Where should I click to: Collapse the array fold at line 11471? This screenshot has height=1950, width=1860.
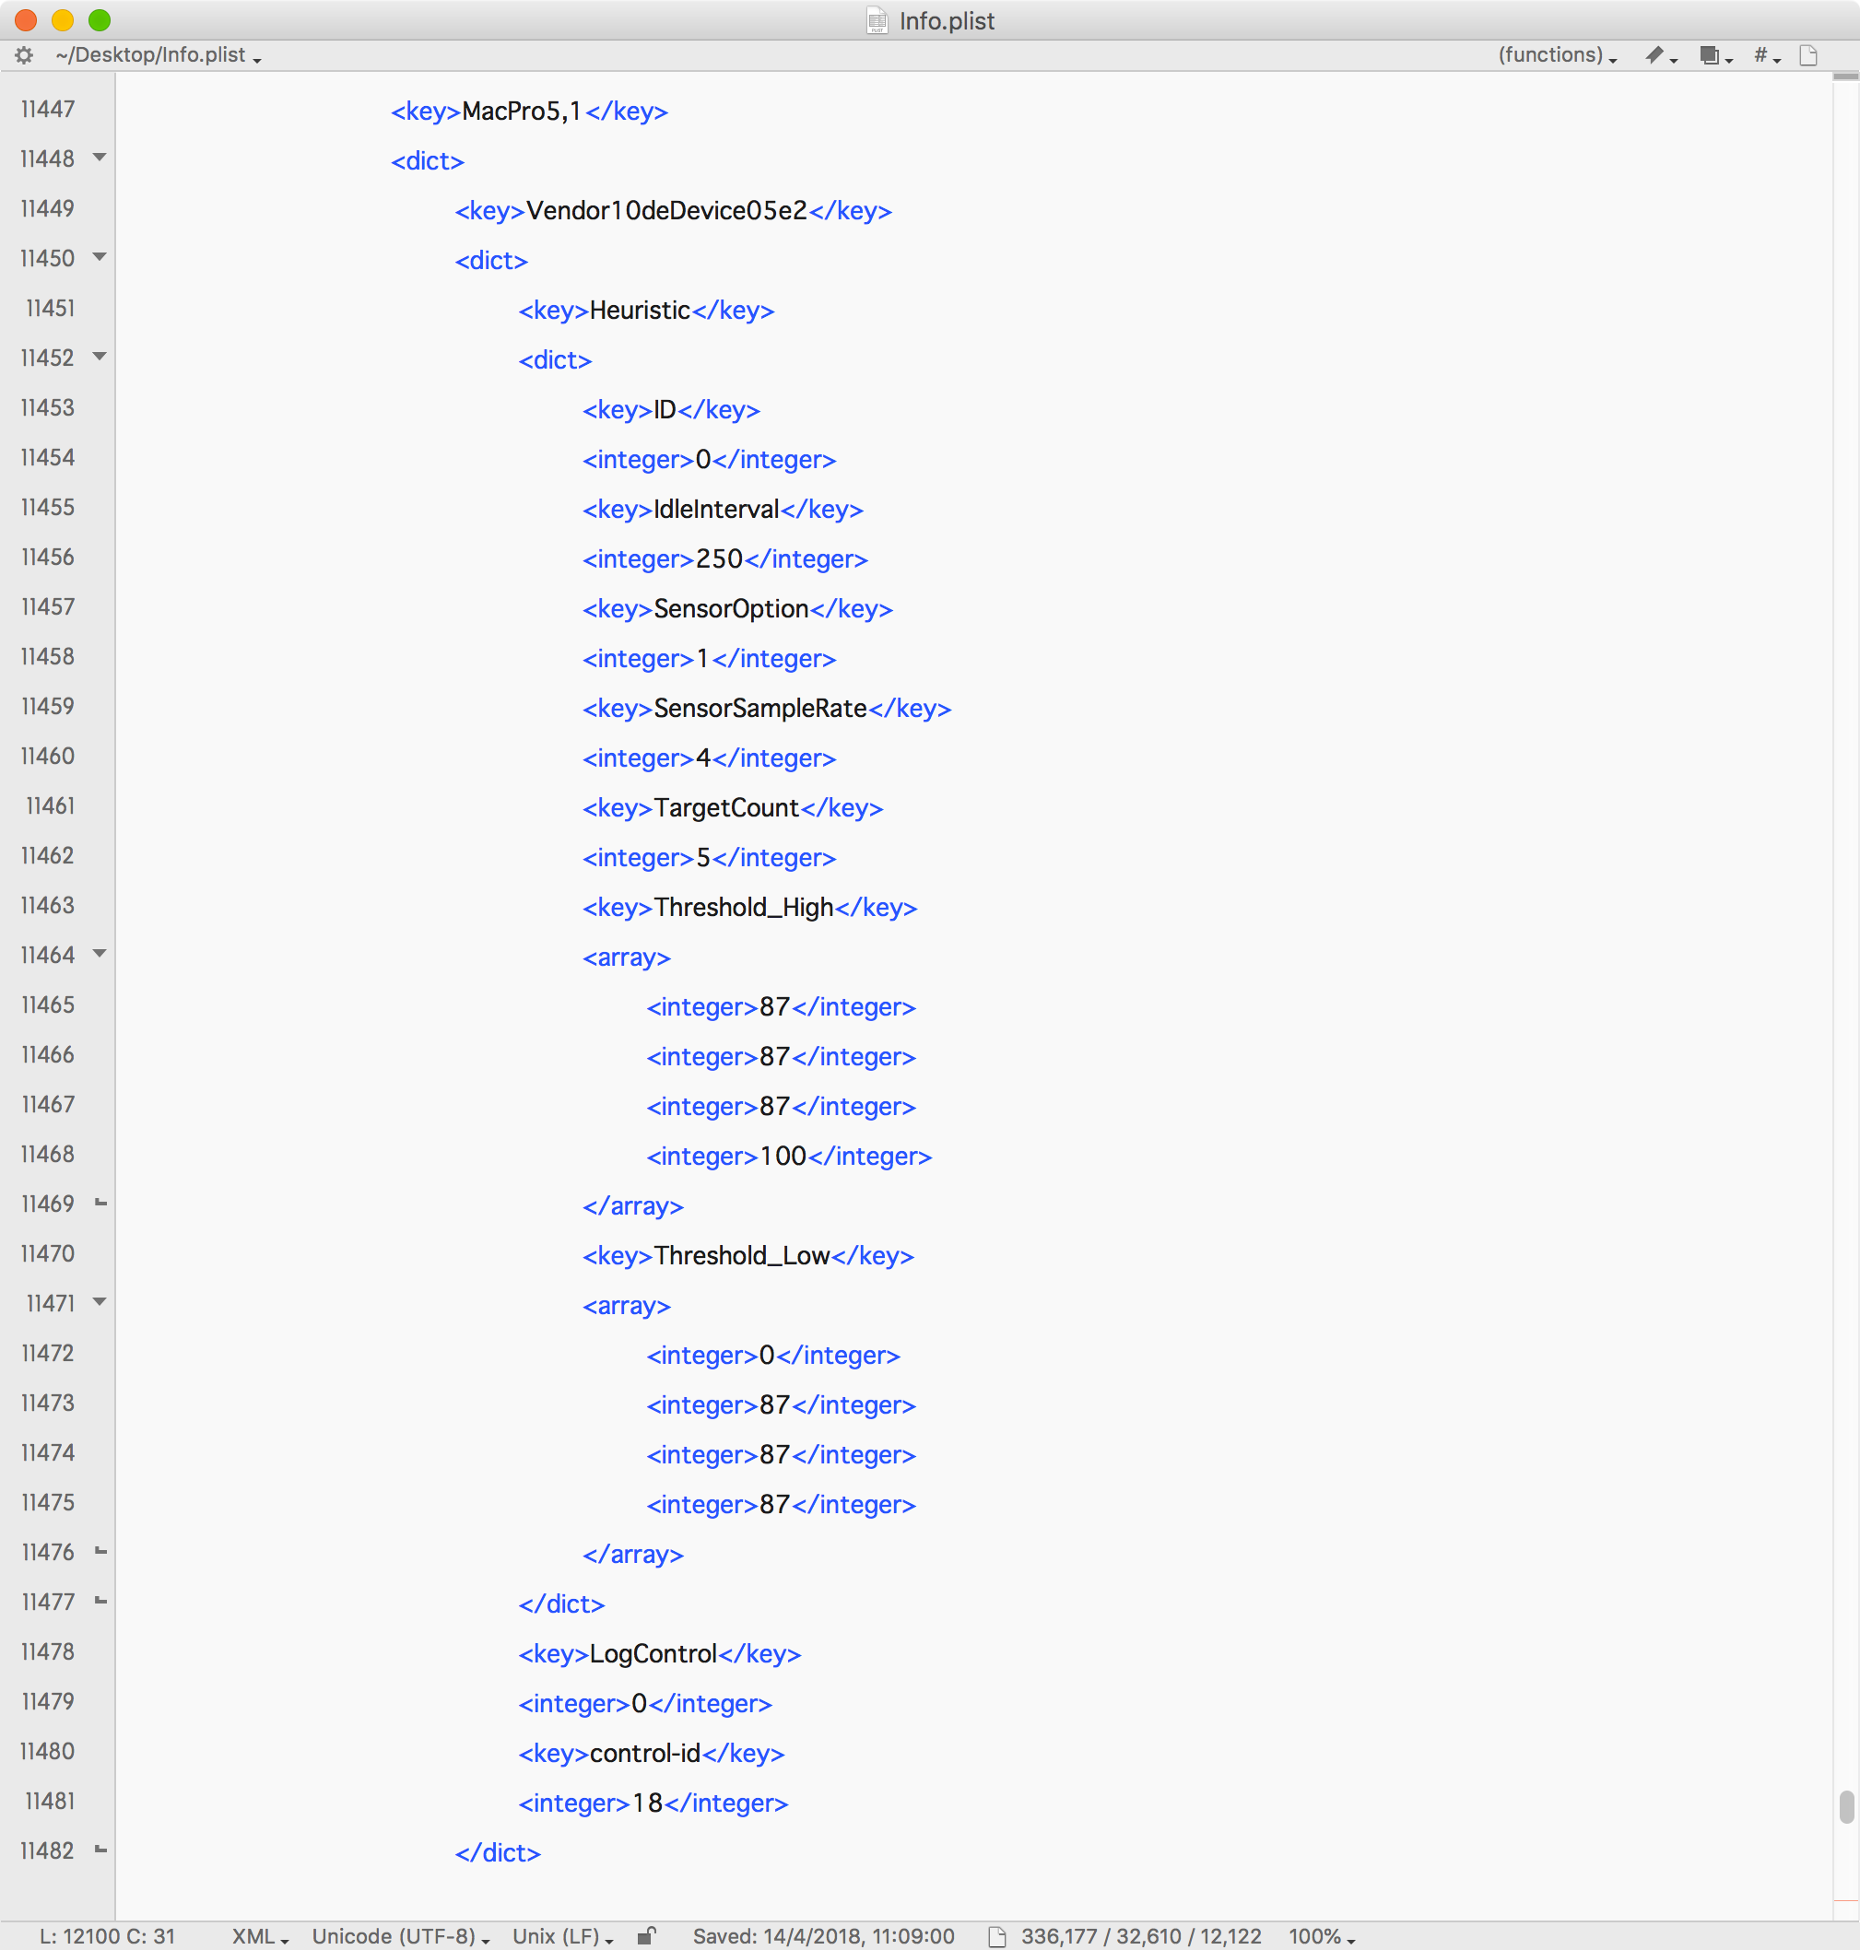100,1301
